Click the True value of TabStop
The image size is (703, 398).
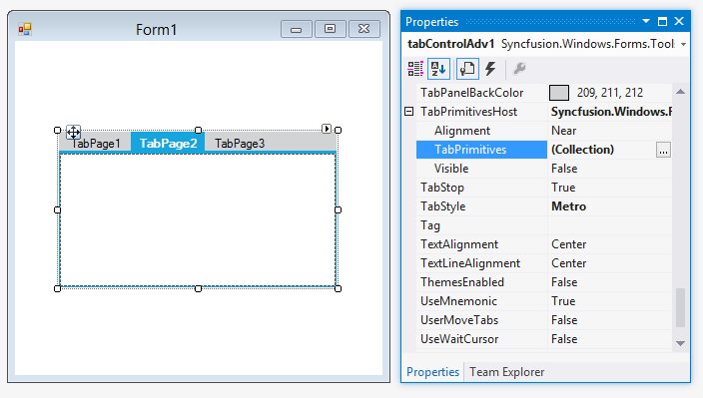tap(563, 188)
